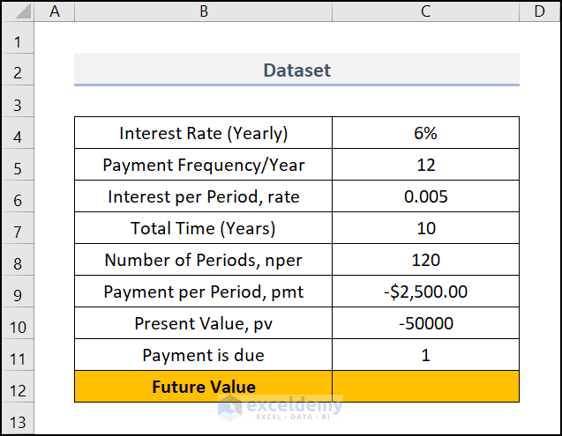Select row 12 header
Viewport: 562px width, 436px height.
click(18, 387)
